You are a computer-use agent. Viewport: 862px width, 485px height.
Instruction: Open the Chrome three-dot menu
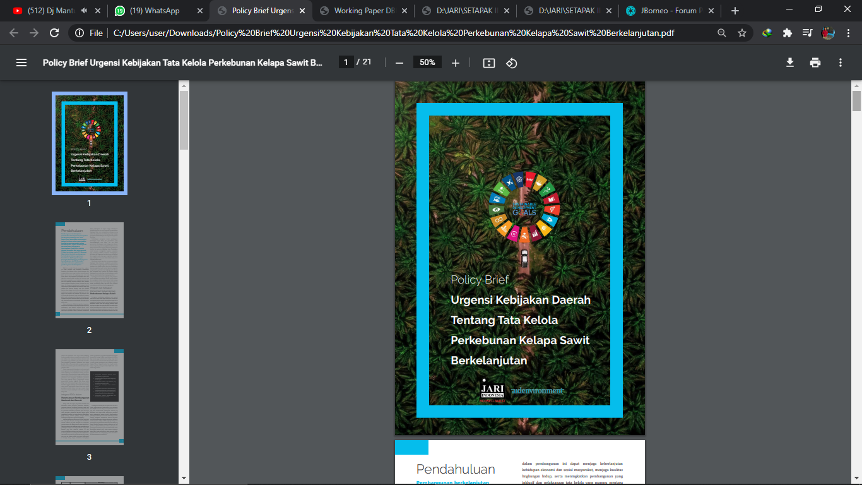click(x=849, y=33)
